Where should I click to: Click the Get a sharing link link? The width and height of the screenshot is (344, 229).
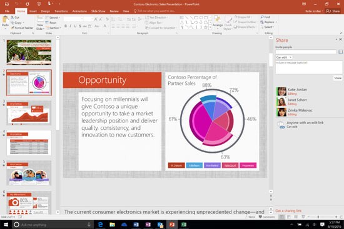click(288, 211)
